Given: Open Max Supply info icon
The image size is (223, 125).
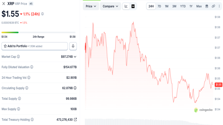Looking at the screenshot, I should [19, 109].
